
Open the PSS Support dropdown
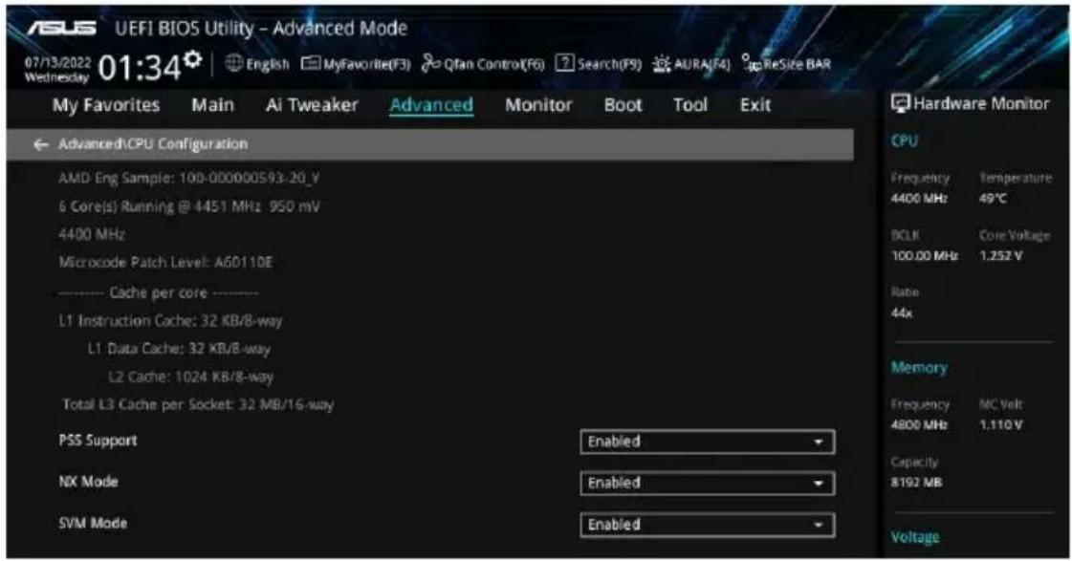[707, 442]
